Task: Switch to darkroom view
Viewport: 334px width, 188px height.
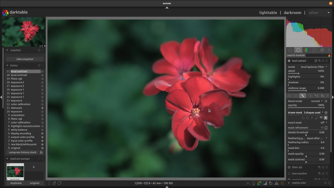Action: (293, 13)
